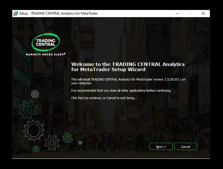Click the 'Click Next to continue' instruction text
The width and height of the screenshot is (223, 169).
pos(103,98)
